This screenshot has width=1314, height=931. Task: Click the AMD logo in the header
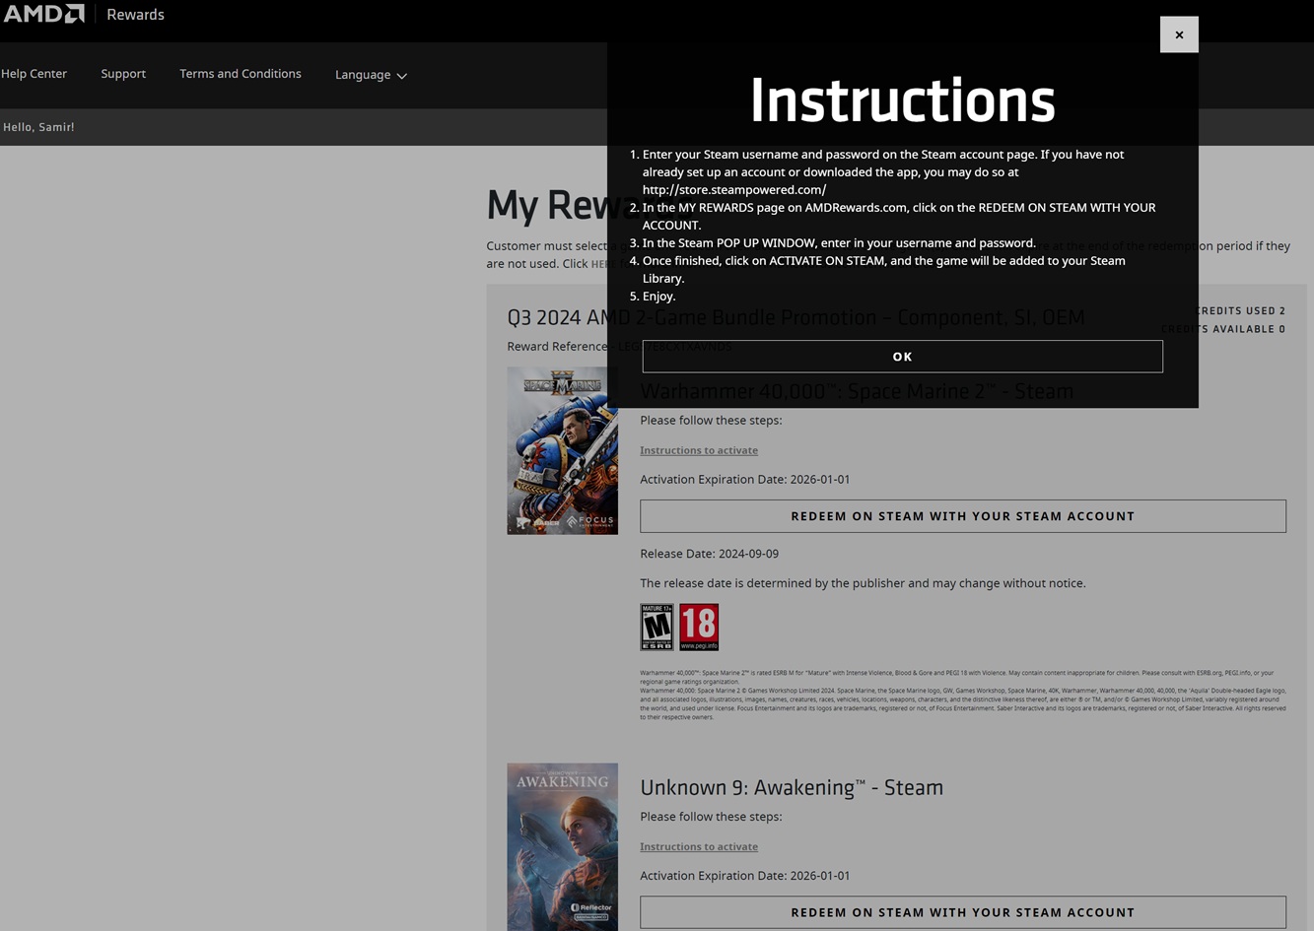click(43, 14)
